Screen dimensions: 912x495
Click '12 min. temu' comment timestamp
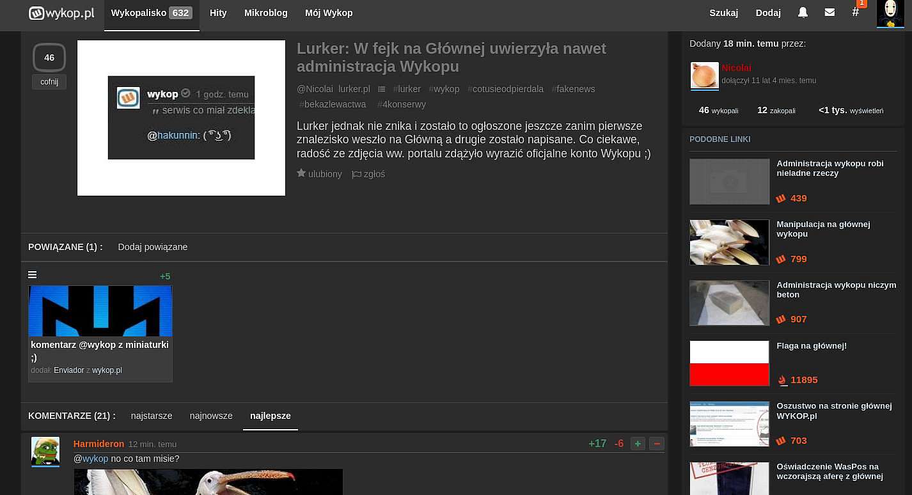(x=152, y=444)
